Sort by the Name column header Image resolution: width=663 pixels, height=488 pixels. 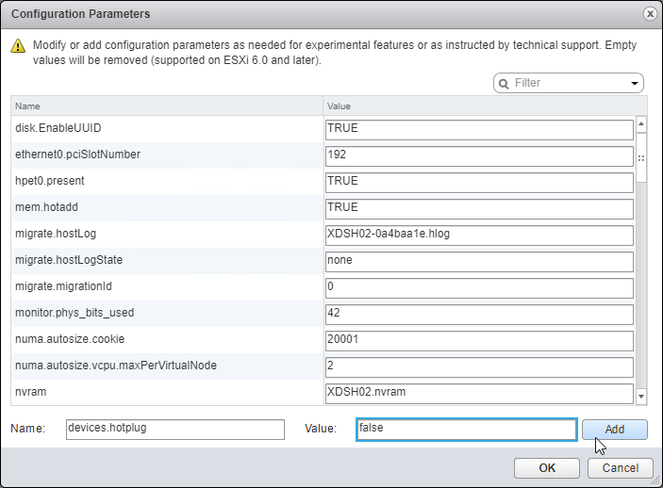point(167,106)
